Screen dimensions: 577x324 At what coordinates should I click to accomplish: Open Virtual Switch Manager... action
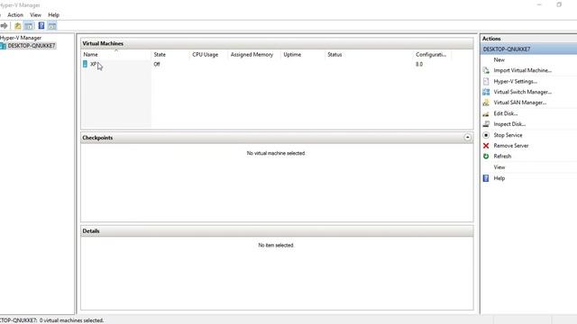click(523, 92)
